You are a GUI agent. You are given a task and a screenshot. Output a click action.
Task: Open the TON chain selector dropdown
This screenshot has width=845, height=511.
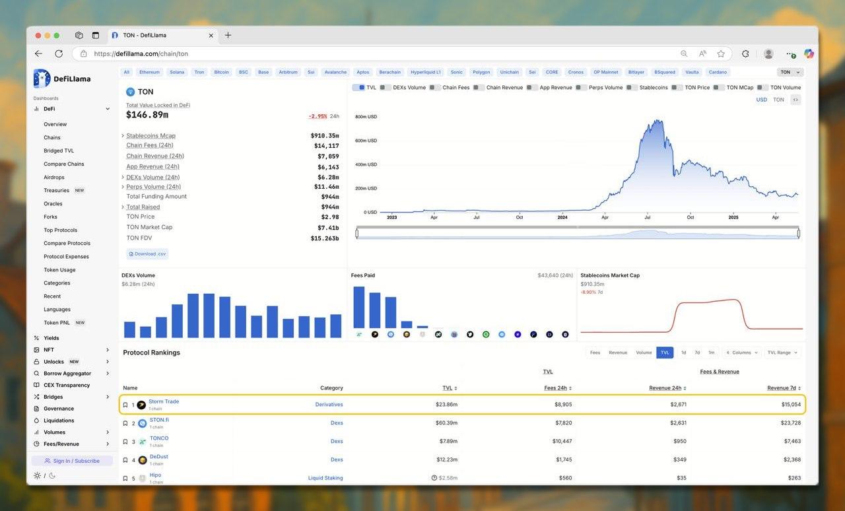click(790, 72)
